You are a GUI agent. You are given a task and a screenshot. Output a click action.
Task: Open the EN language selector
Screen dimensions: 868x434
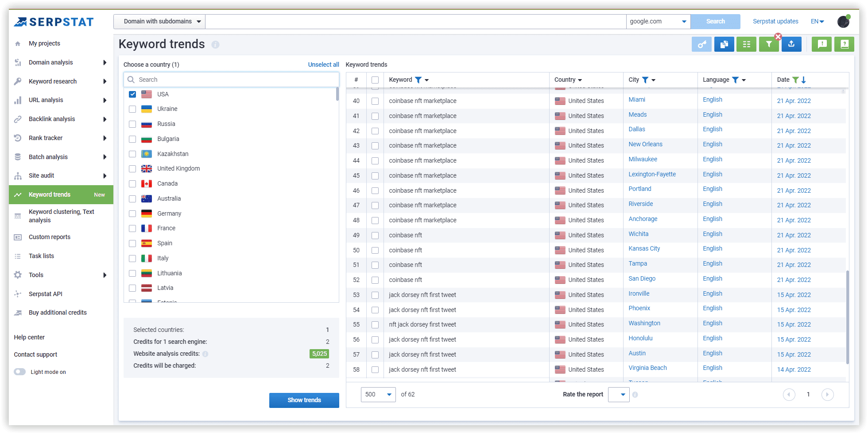[817, 22]
